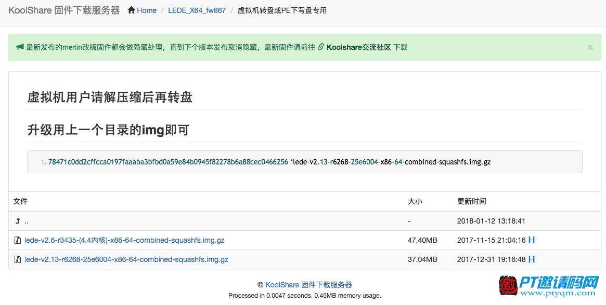
Task: Open the Koolshare交流社区 link in the notice
Action: pos(358,47)
